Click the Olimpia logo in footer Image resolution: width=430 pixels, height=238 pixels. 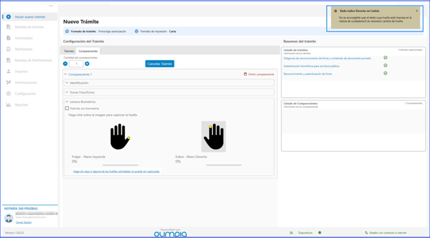coord(170,234)
